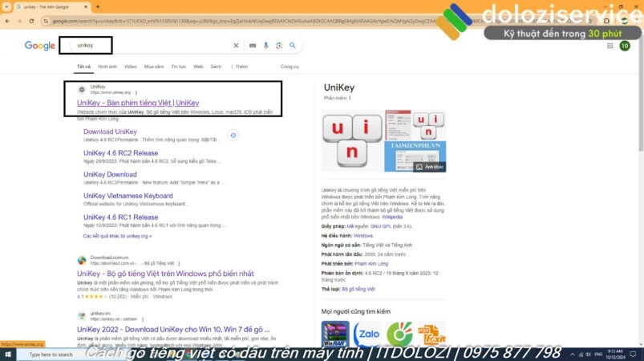
Task: Open the 'Công cụ' search tools
Action: 290,67
